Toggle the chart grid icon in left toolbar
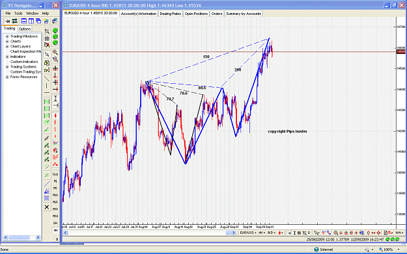 [x=47, y=38]
